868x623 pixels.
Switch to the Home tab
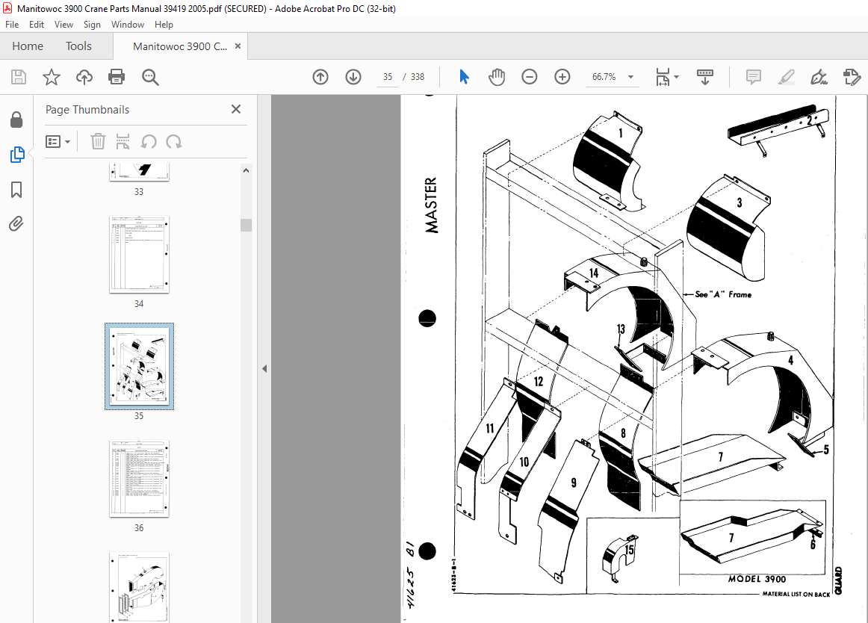coord(28,46)
